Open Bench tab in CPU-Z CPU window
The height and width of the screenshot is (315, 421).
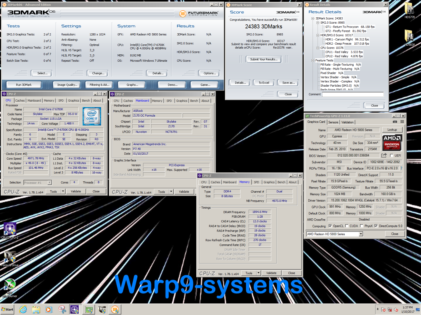tap(86, 101)
